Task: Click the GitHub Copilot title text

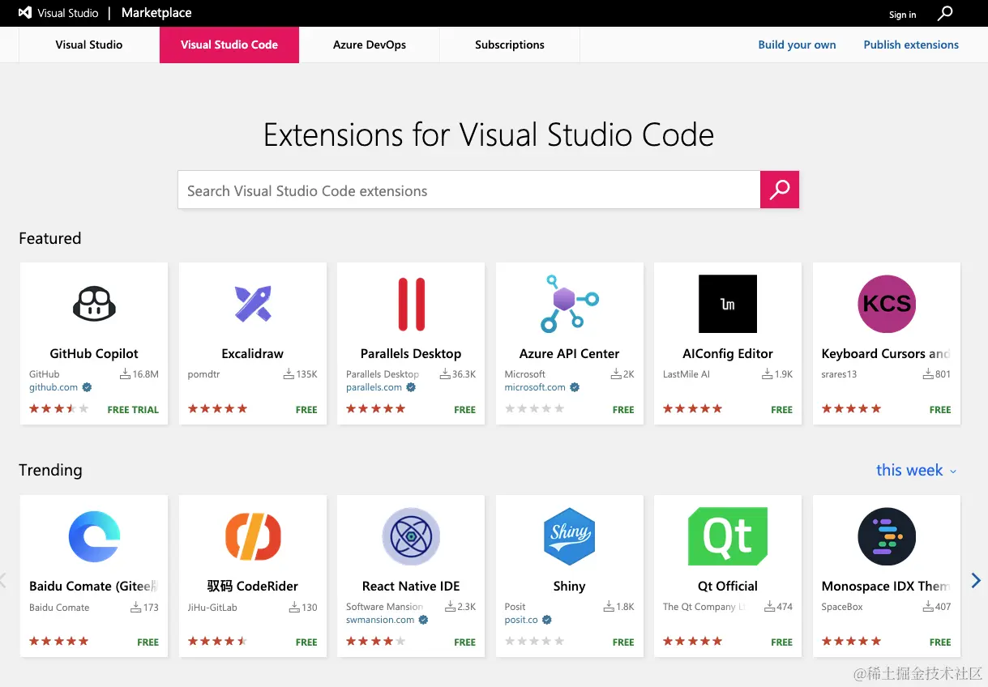Action: click(94, 354)
